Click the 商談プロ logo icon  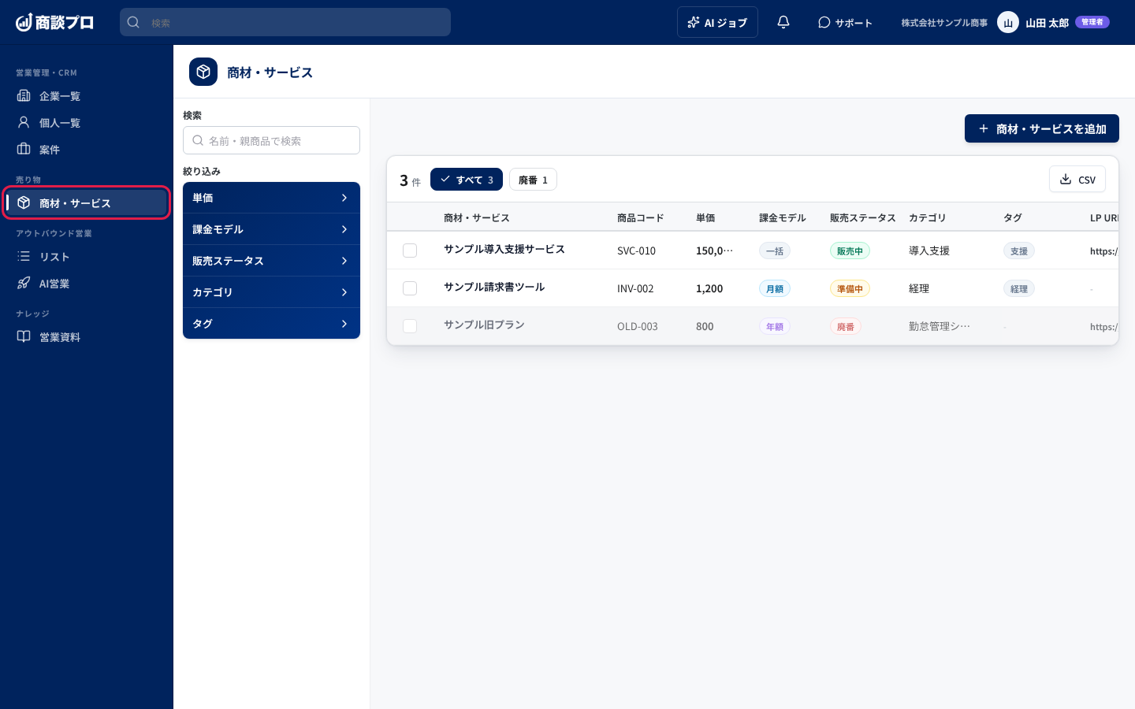[x=24, y=22]
